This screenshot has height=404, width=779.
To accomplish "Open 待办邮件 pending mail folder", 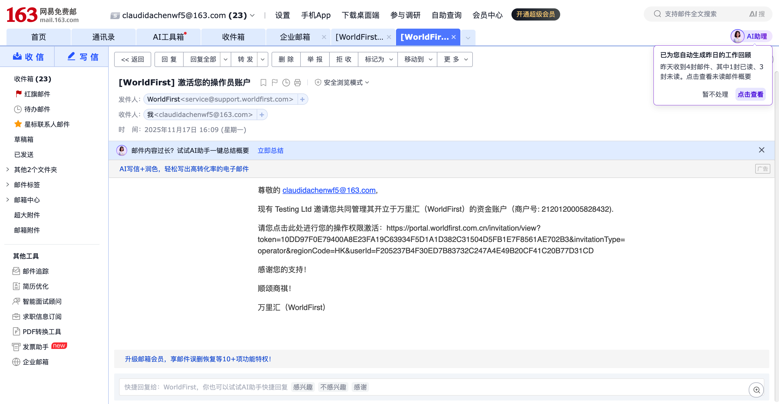I will [x=32, y=109].
